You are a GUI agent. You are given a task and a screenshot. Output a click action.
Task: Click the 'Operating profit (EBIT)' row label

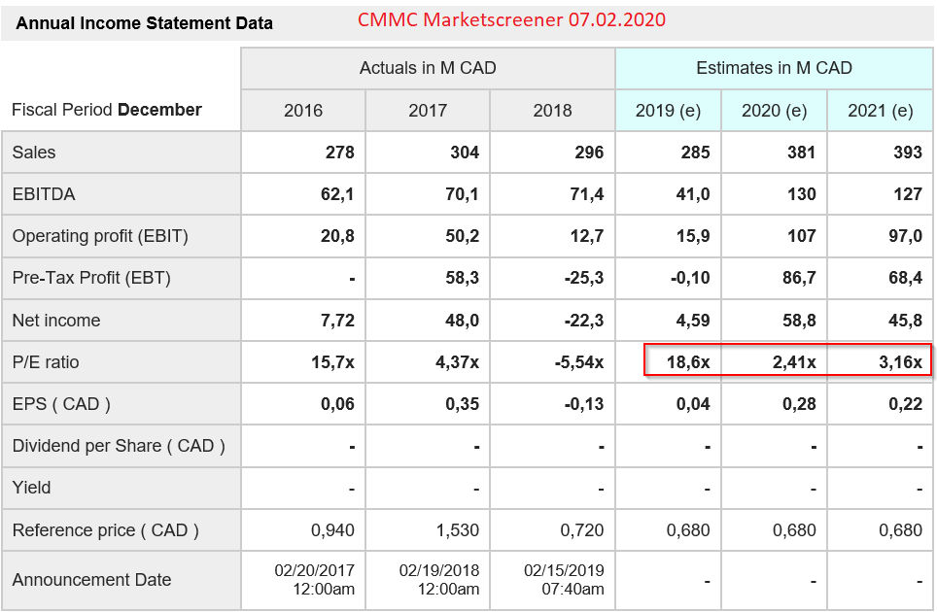pos(100,236)
